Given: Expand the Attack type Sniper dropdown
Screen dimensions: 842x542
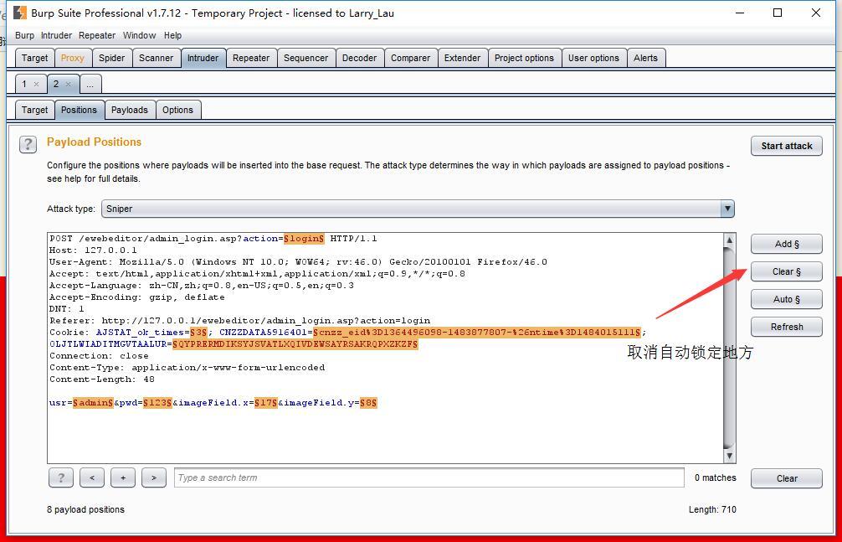Looking at the screenshot, I should point(727,209).
